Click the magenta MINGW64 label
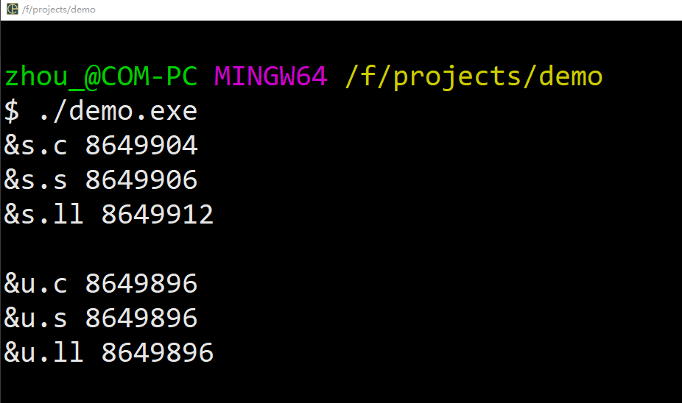This screenshot has height=403, width=682. (x=270, y=76)
